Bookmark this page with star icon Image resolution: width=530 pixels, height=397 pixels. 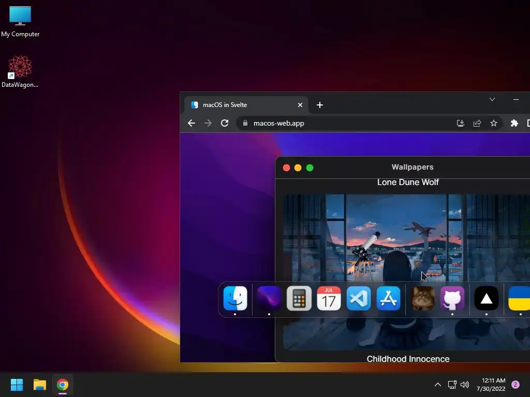493,123
